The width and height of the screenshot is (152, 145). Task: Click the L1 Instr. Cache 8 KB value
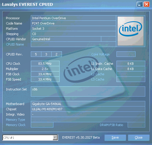[x=131, y=64]
